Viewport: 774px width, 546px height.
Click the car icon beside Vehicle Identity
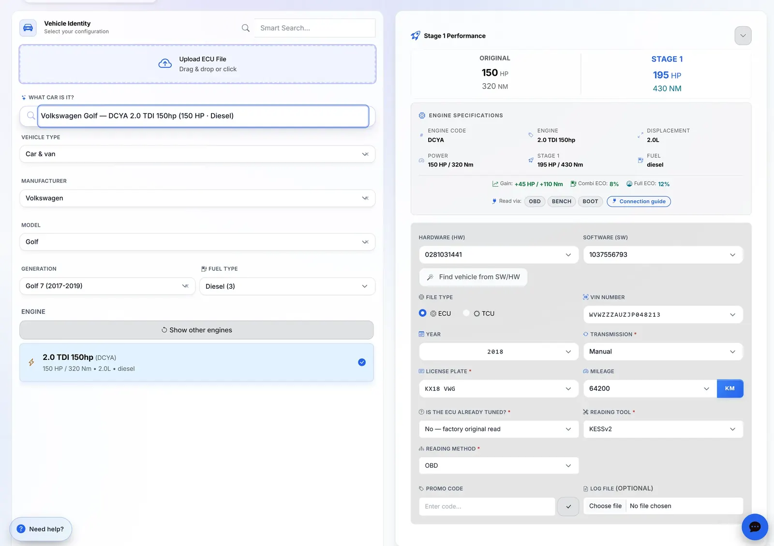28,28
